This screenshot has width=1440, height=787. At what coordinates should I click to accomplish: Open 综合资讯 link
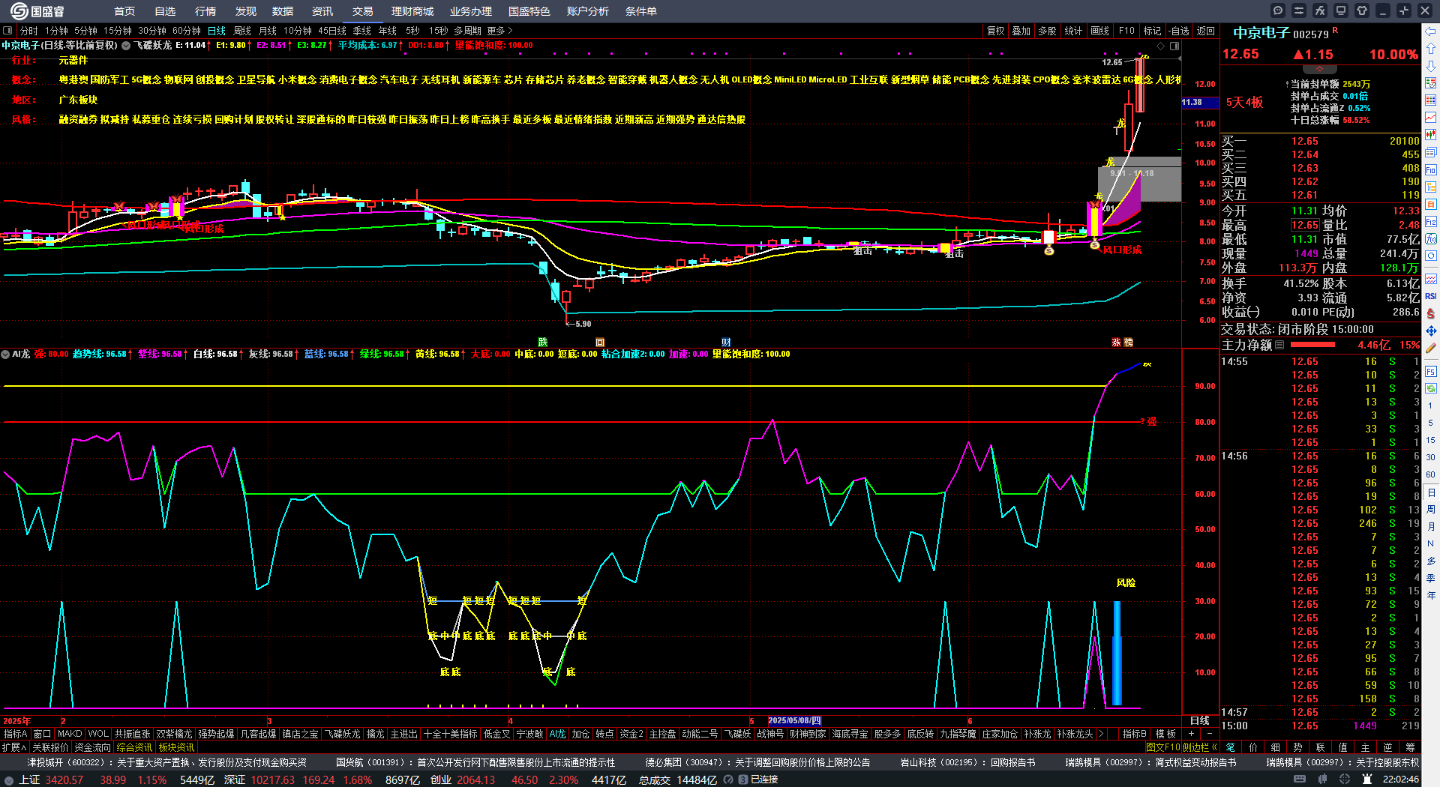(x=134, y=747)
